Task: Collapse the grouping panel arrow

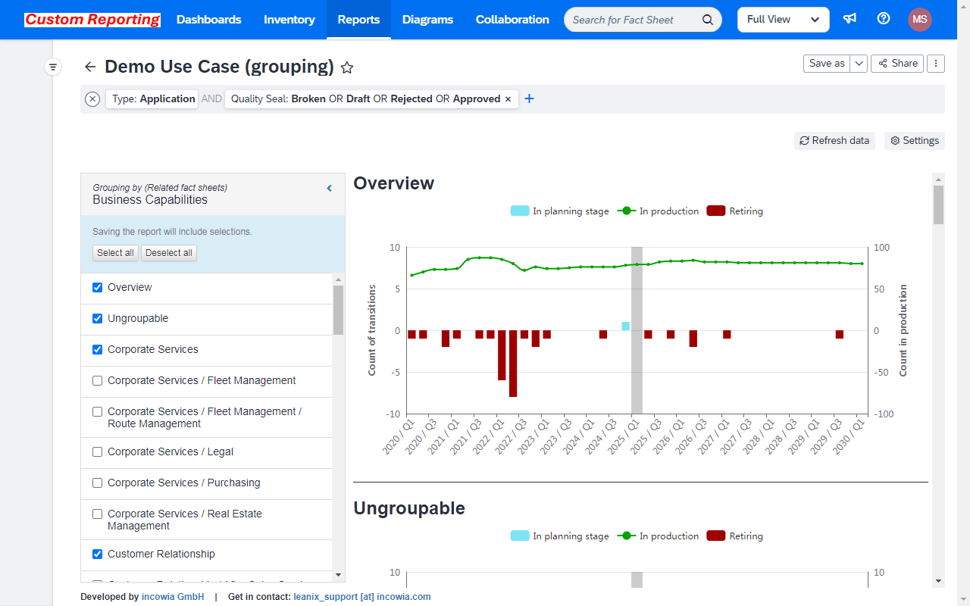Action: 330,188
